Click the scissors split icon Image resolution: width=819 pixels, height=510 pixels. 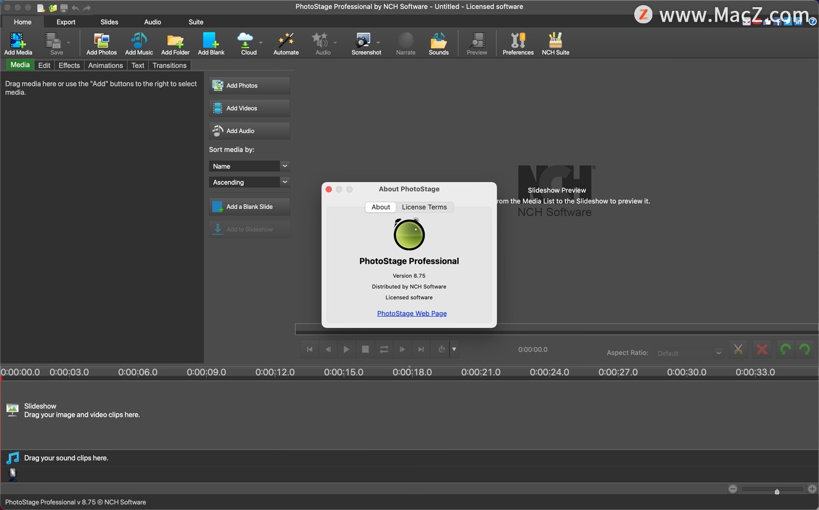[x=738, y=350]
